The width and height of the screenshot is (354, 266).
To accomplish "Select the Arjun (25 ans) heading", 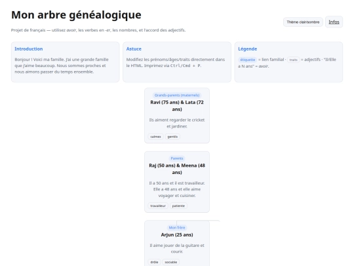I will click(x=177, y=234).
